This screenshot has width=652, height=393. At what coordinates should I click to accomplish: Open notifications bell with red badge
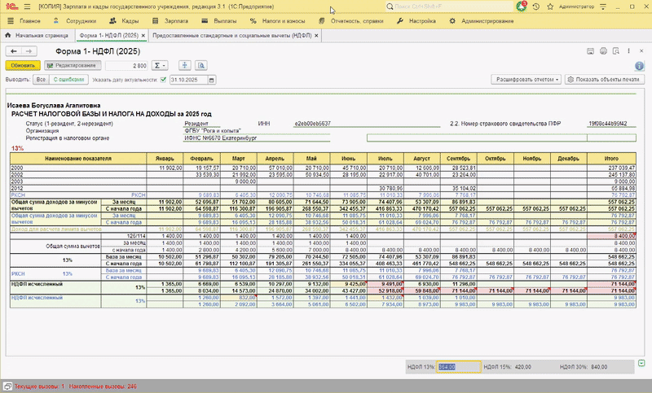pos(521,7)
